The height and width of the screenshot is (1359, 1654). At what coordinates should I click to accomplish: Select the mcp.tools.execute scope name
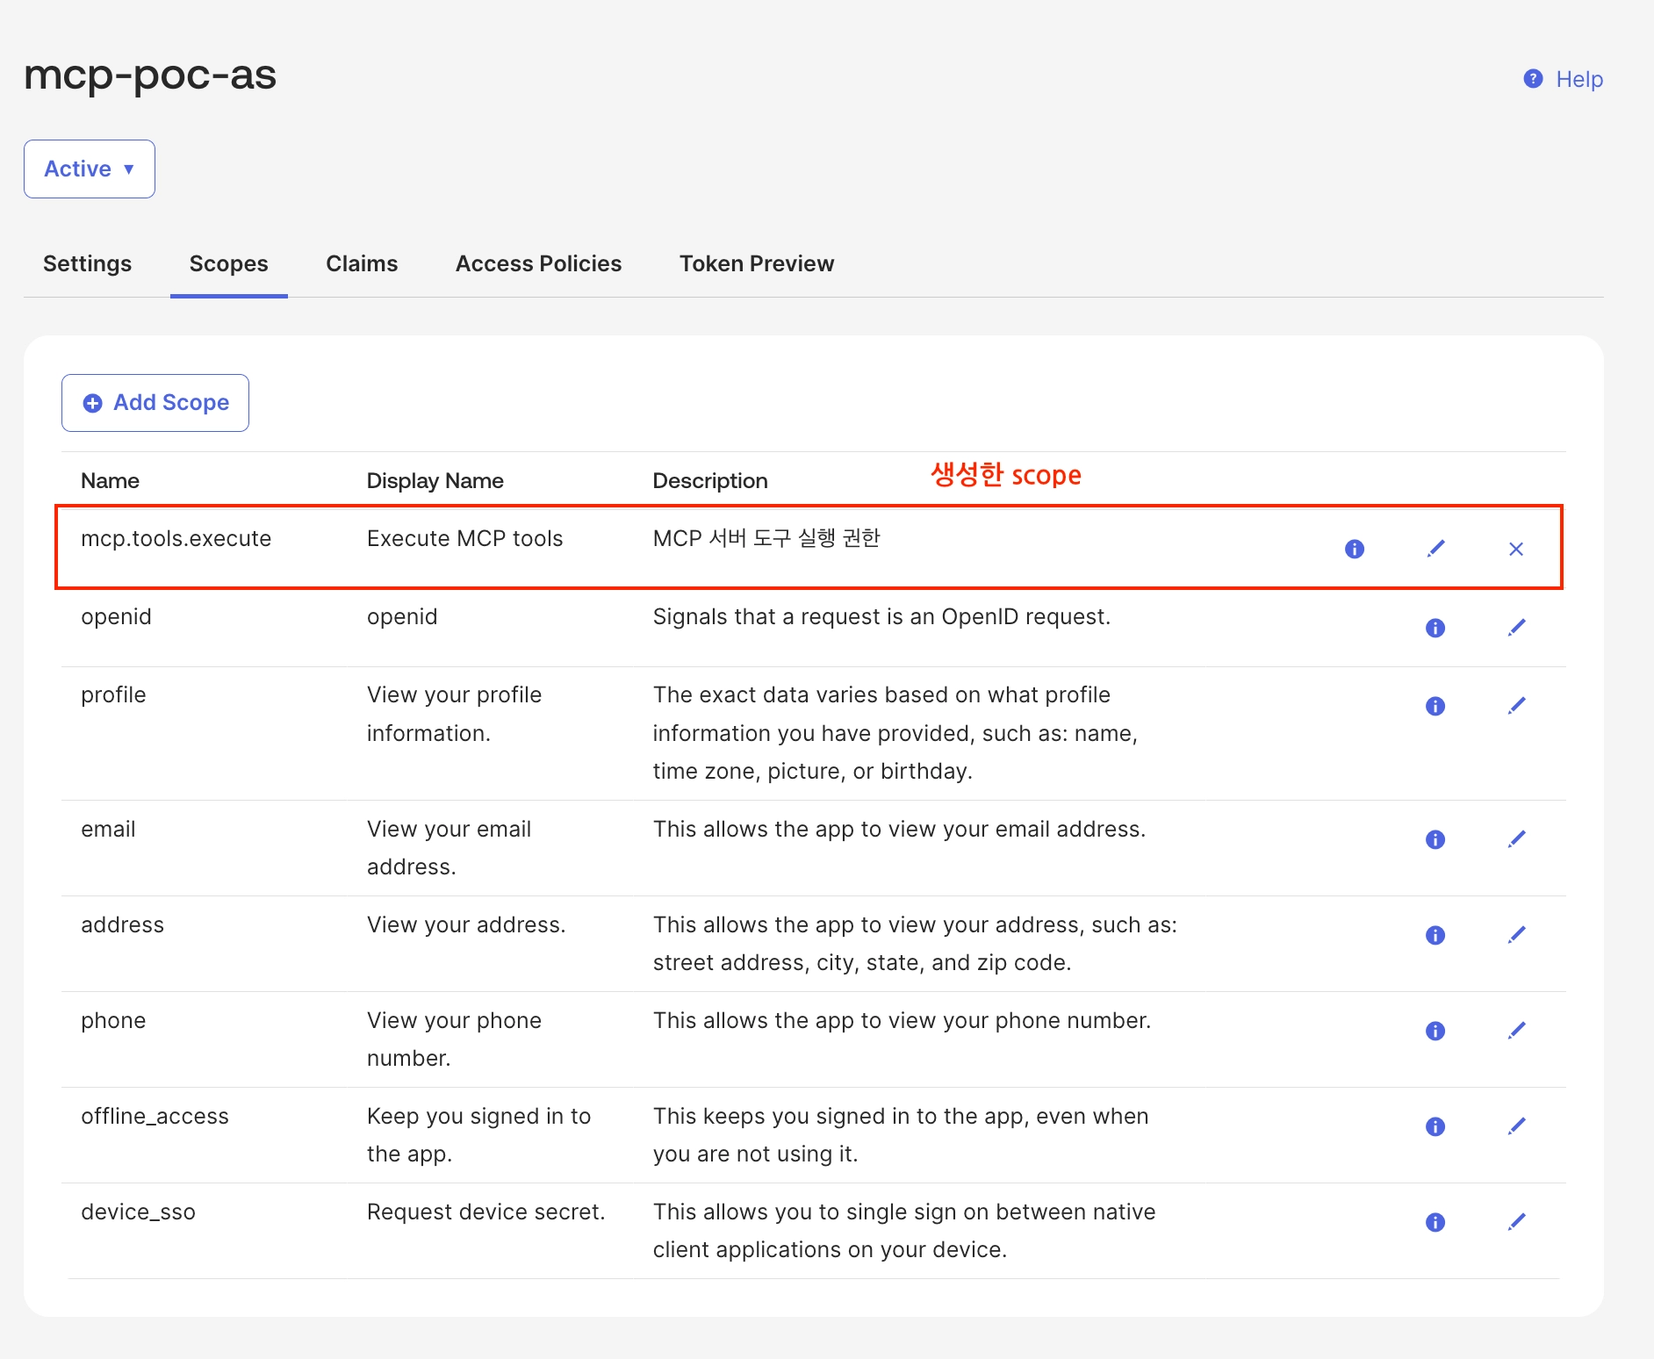click(x=176, y=538)
